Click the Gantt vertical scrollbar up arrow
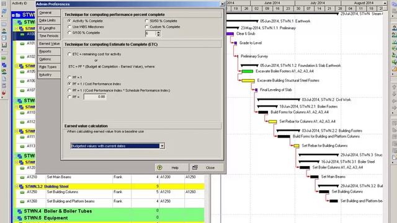397x223 pixels. (385, 3)
